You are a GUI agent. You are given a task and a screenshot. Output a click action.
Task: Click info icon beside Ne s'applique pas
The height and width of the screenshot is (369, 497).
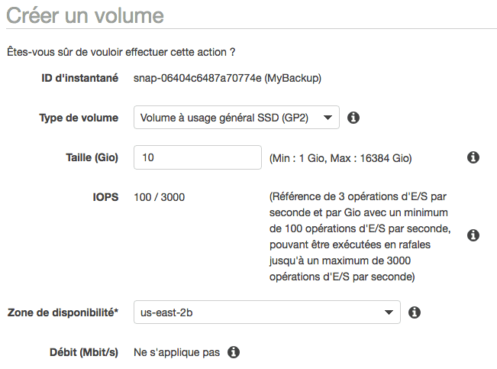234,352
